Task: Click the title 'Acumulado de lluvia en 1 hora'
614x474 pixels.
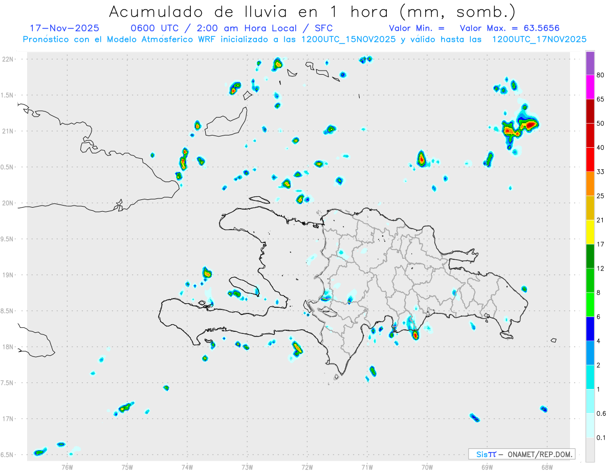Action: (x=250, y=12)
